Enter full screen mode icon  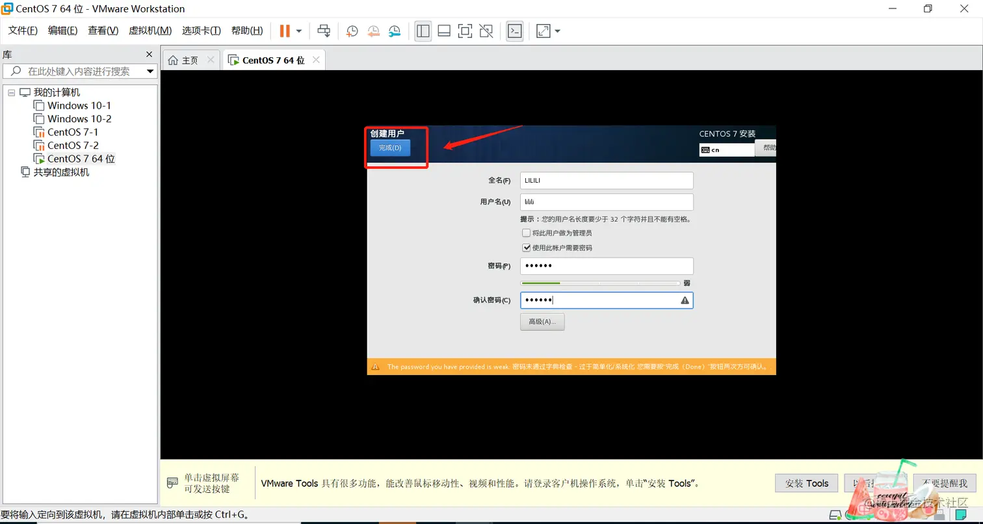tap(465, 31)
